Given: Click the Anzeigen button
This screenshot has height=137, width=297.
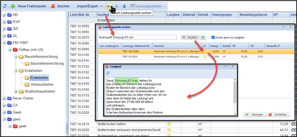Looking at the screenshot, I should 254,115.
